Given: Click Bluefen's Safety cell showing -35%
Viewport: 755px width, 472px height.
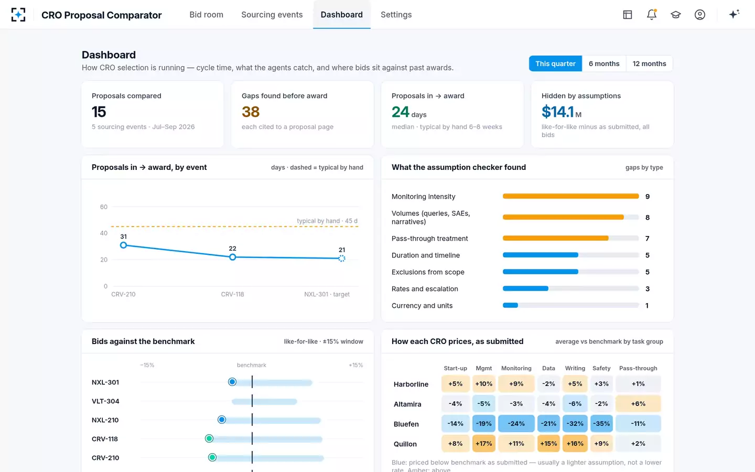Looking at the screenshot, I should pyautogui.click(x=601, y=424).
